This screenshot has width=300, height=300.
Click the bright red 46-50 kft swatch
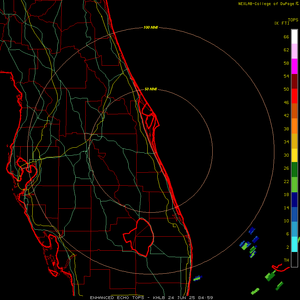pos(294,96)
